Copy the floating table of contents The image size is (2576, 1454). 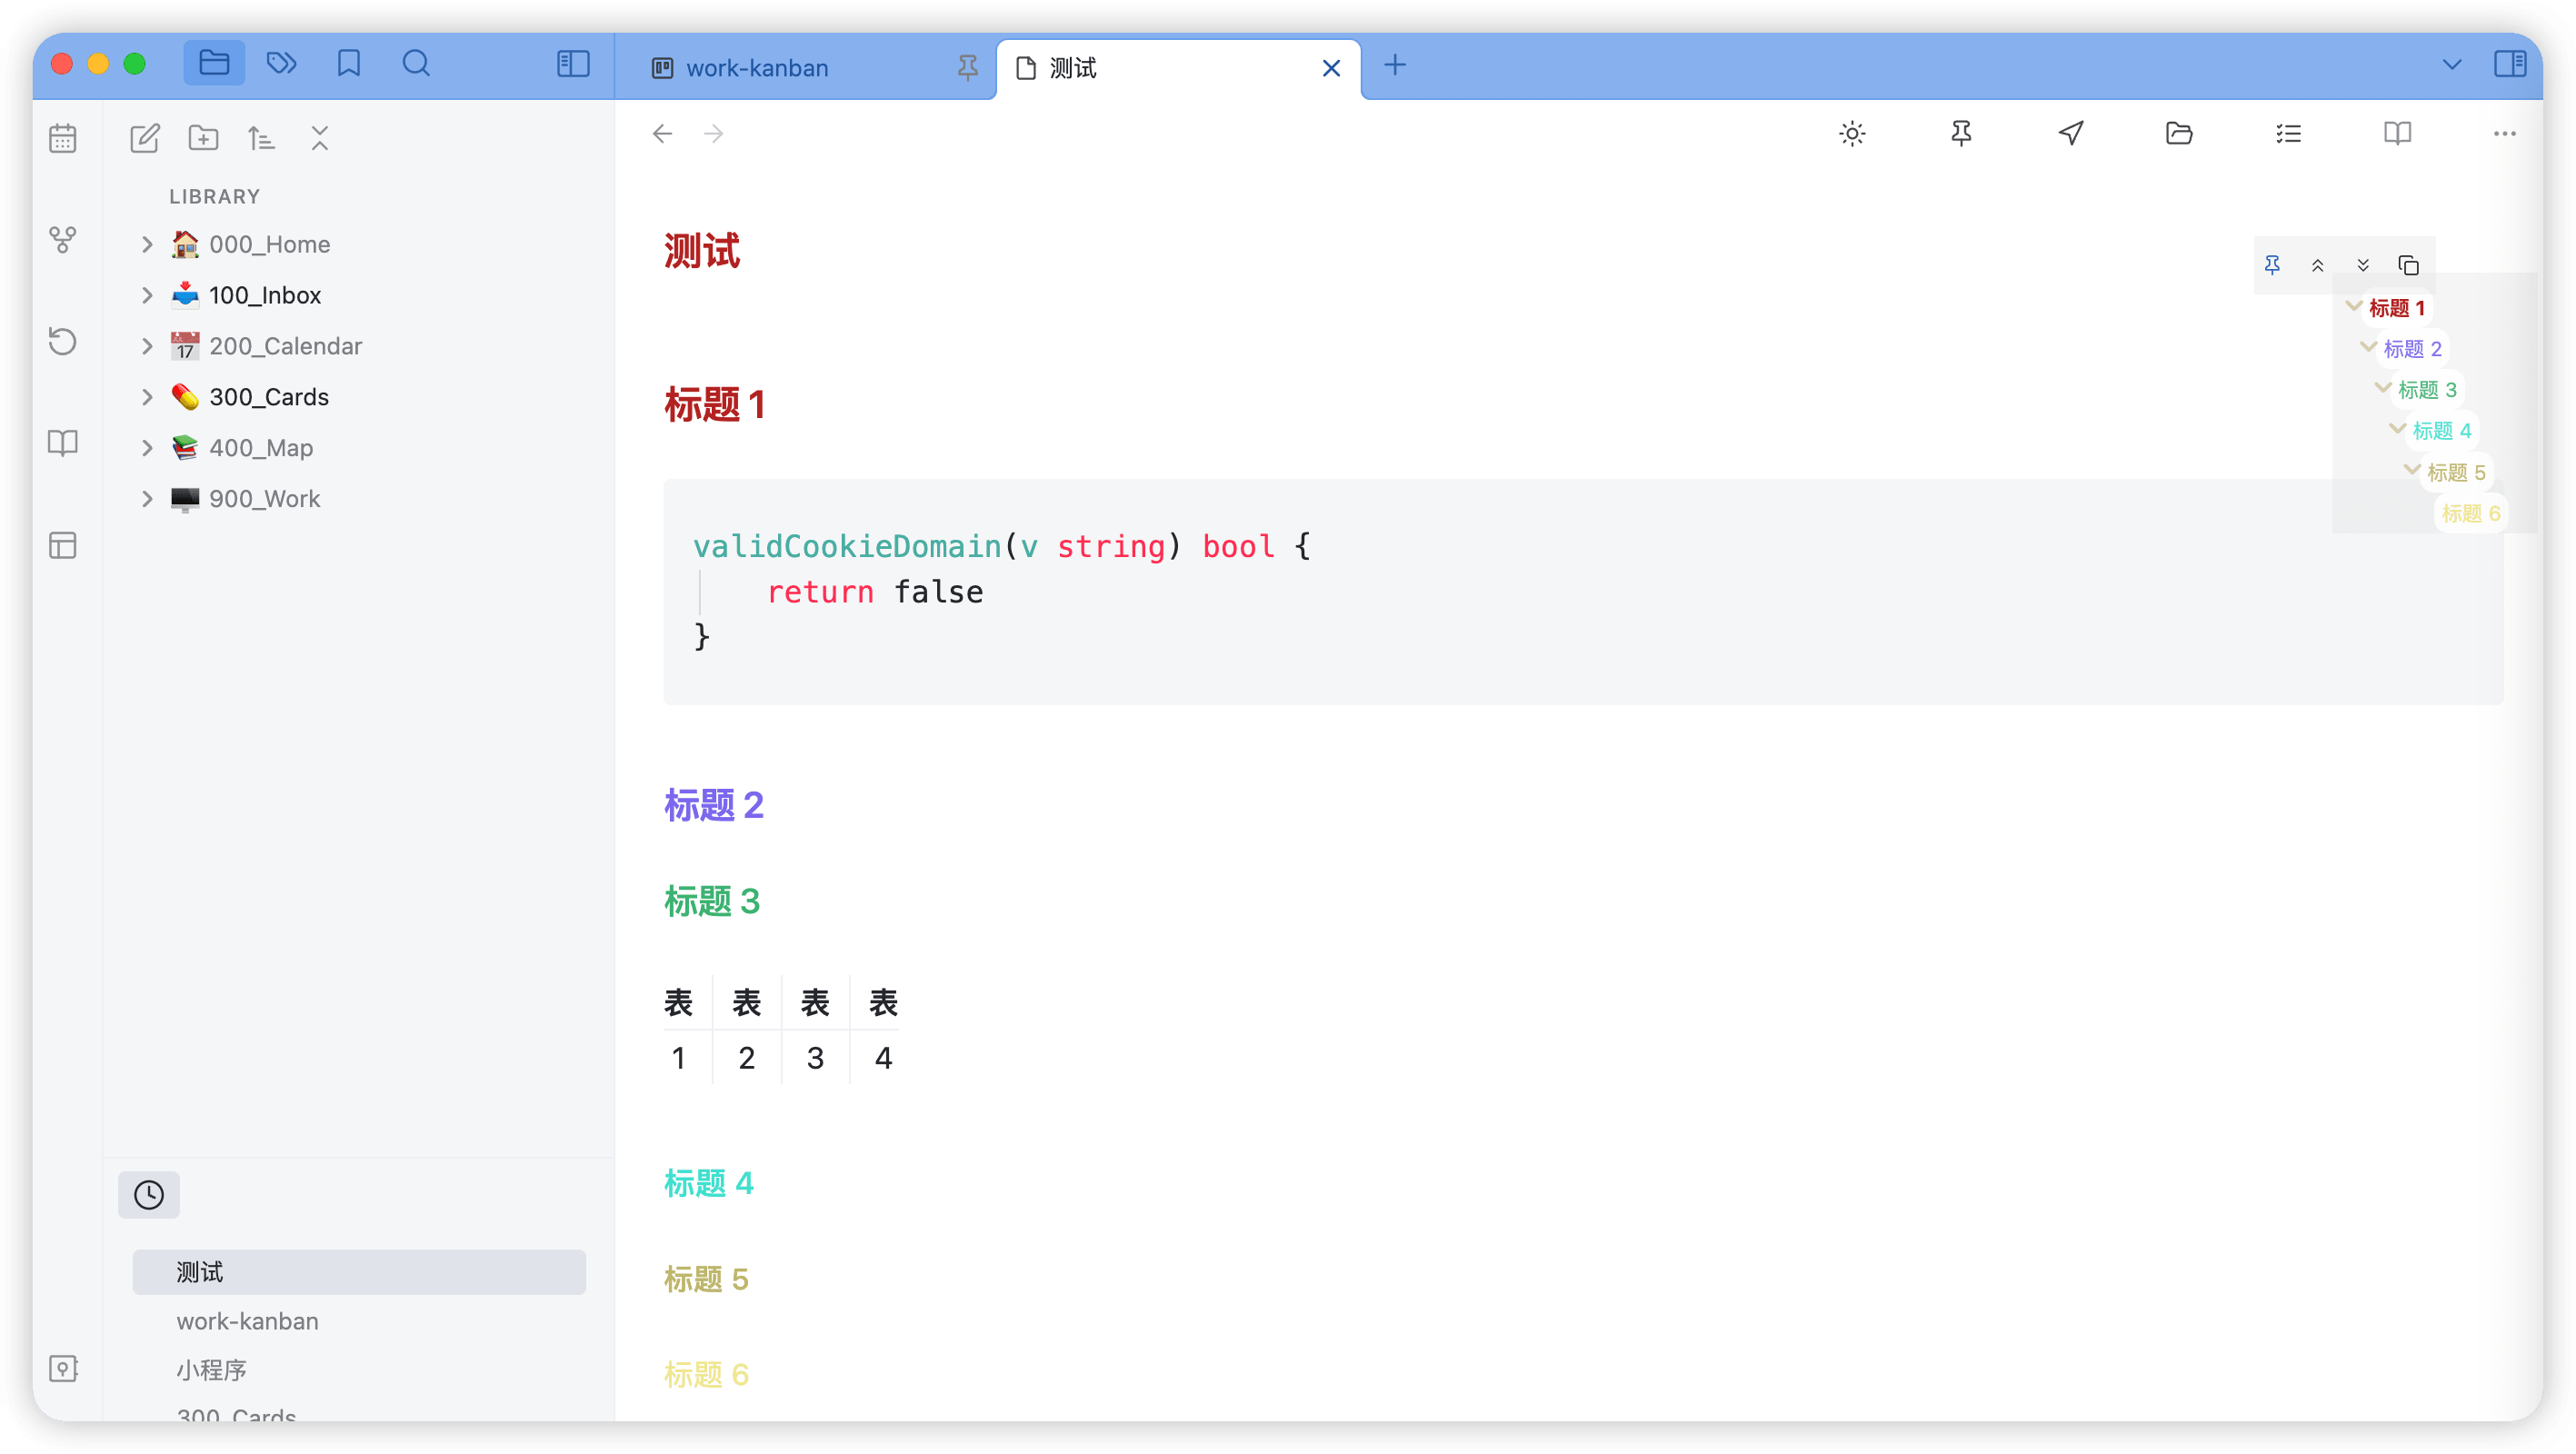[2408, 265]
